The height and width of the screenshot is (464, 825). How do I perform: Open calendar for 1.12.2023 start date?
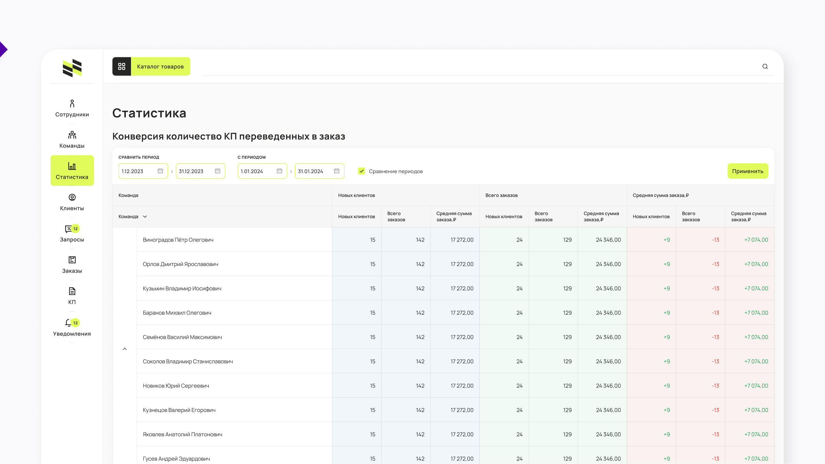click(160, 171)
